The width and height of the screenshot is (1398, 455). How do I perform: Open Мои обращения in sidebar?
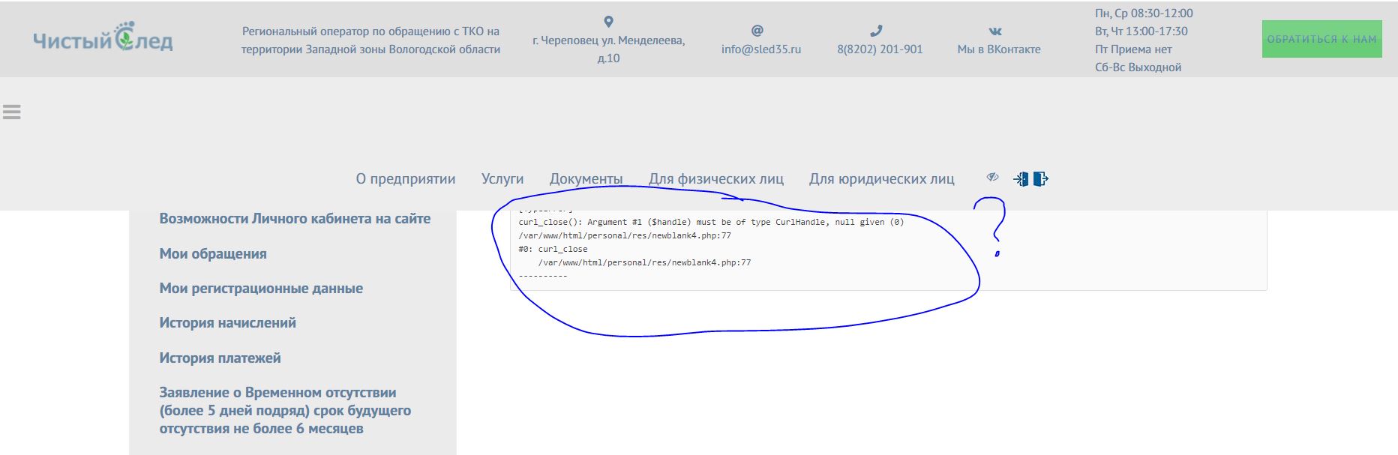[x=213, y=253]
